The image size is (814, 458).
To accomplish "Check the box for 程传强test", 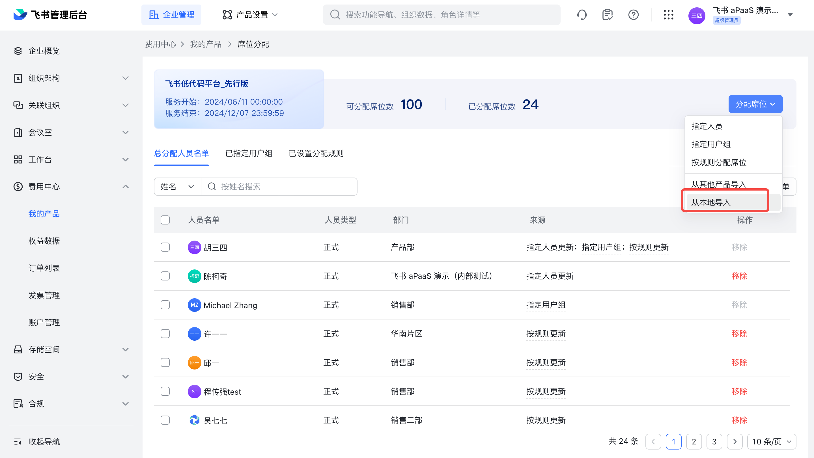I will click(x=165, y=391).
